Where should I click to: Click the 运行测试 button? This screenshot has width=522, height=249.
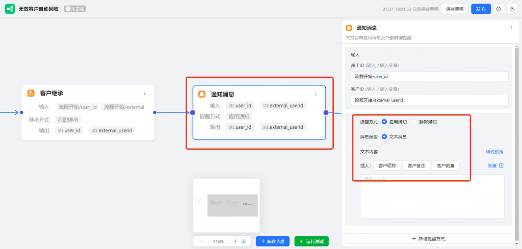pyautogui.click(x=311, y=241)
